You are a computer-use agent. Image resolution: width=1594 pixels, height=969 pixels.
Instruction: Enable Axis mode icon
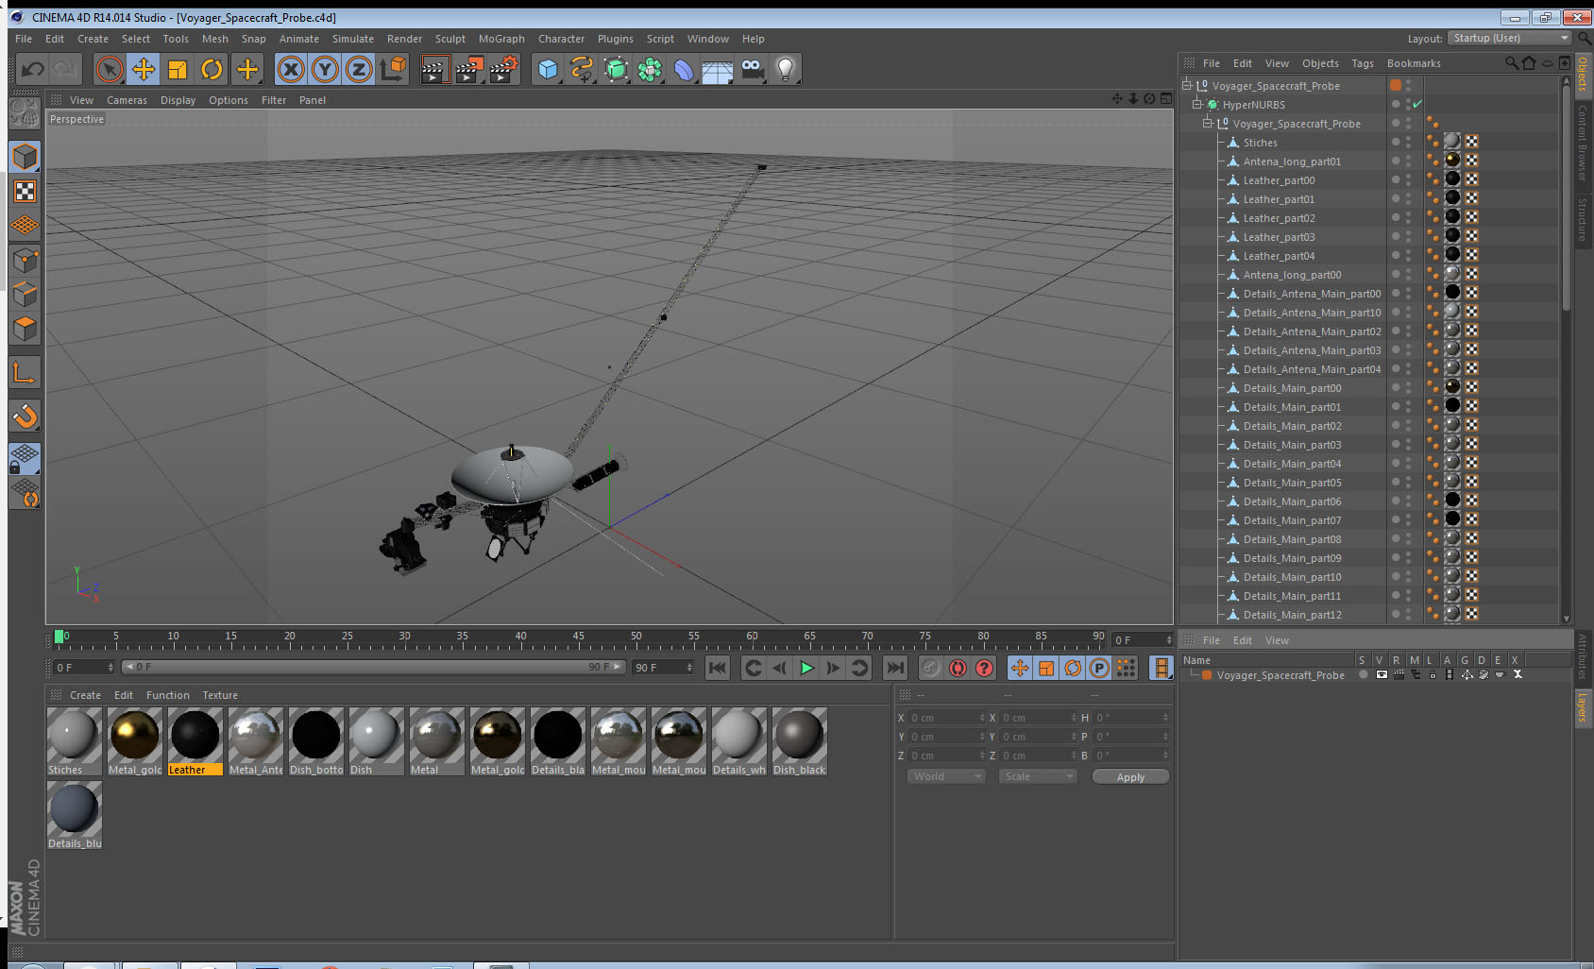coord(25,373)
